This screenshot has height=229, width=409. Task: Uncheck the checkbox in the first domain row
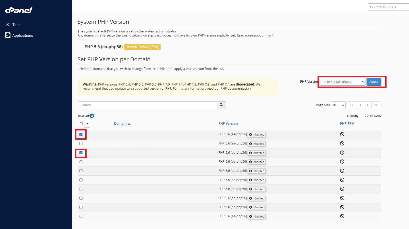click(x=81, y=135)
